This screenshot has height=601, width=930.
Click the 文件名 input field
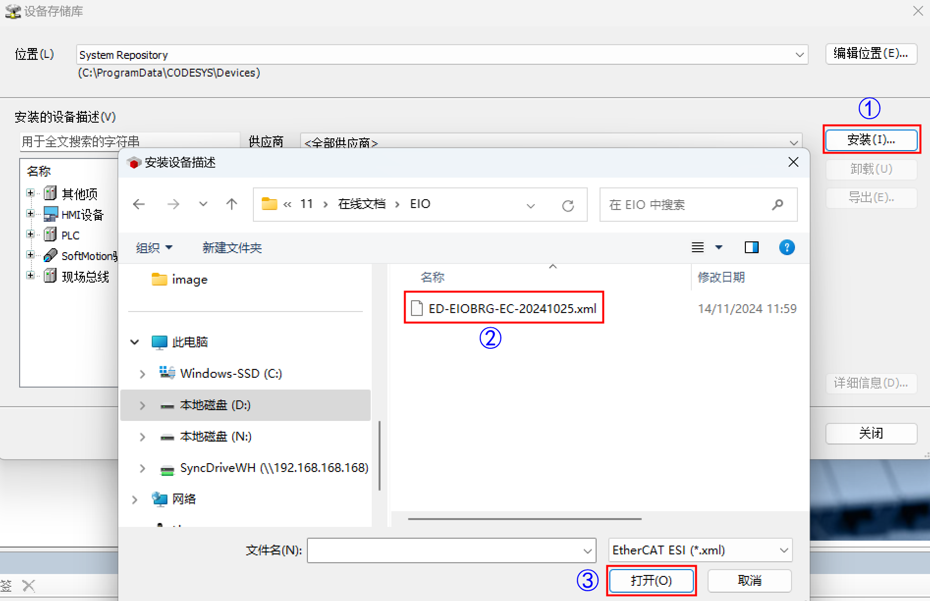(444, 550)
